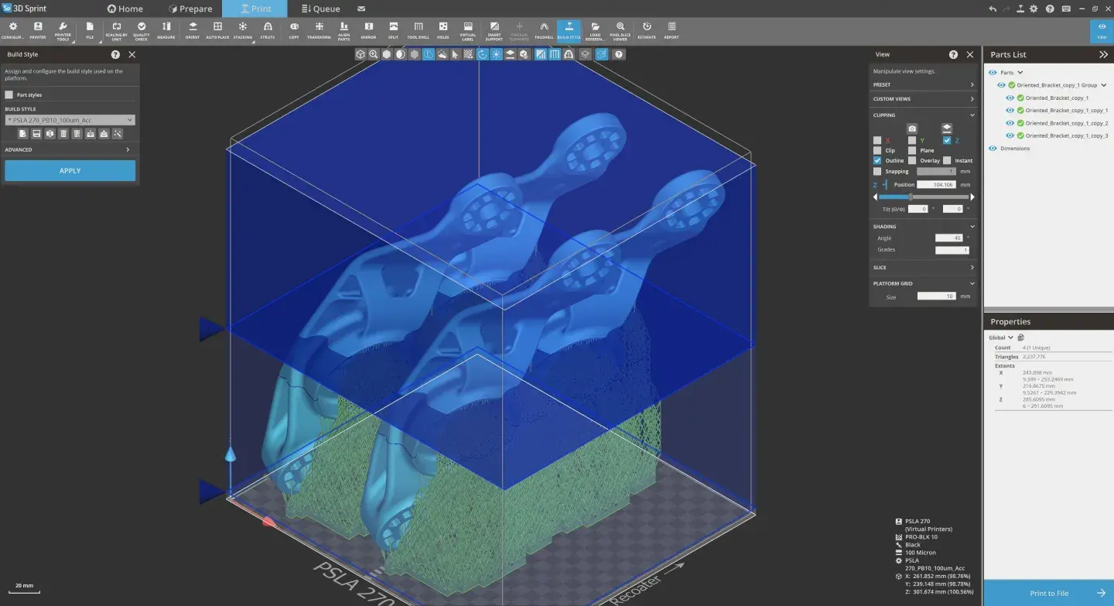Open the Transform tool
This screenshot has width=1114, height=606.
319,30
